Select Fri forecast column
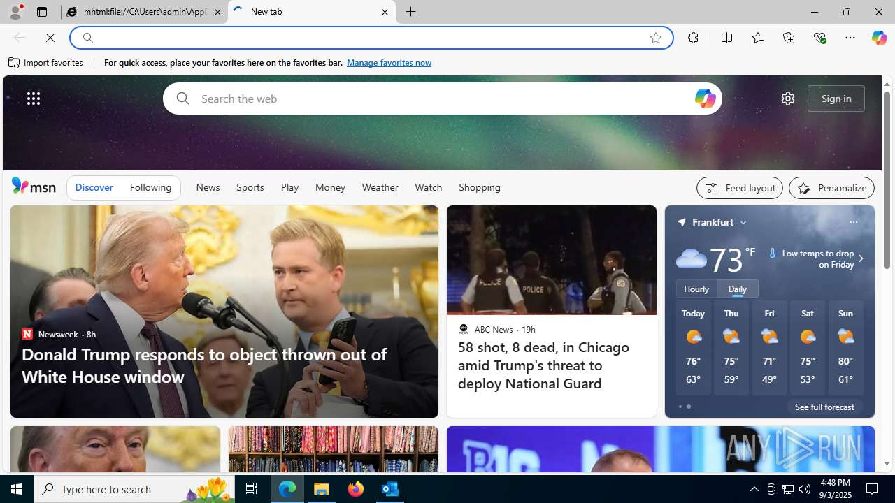Screen dimensions: 895x503 [x=769, y=348]
